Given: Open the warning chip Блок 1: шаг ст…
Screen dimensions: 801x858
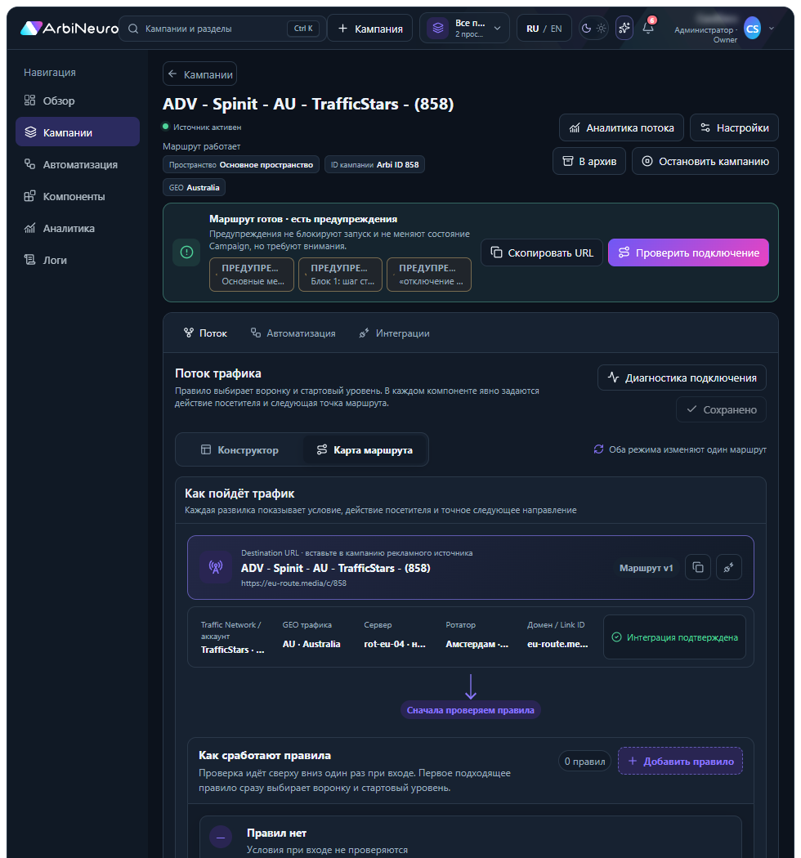Looking at the screenshot, I should pos(340,275).
